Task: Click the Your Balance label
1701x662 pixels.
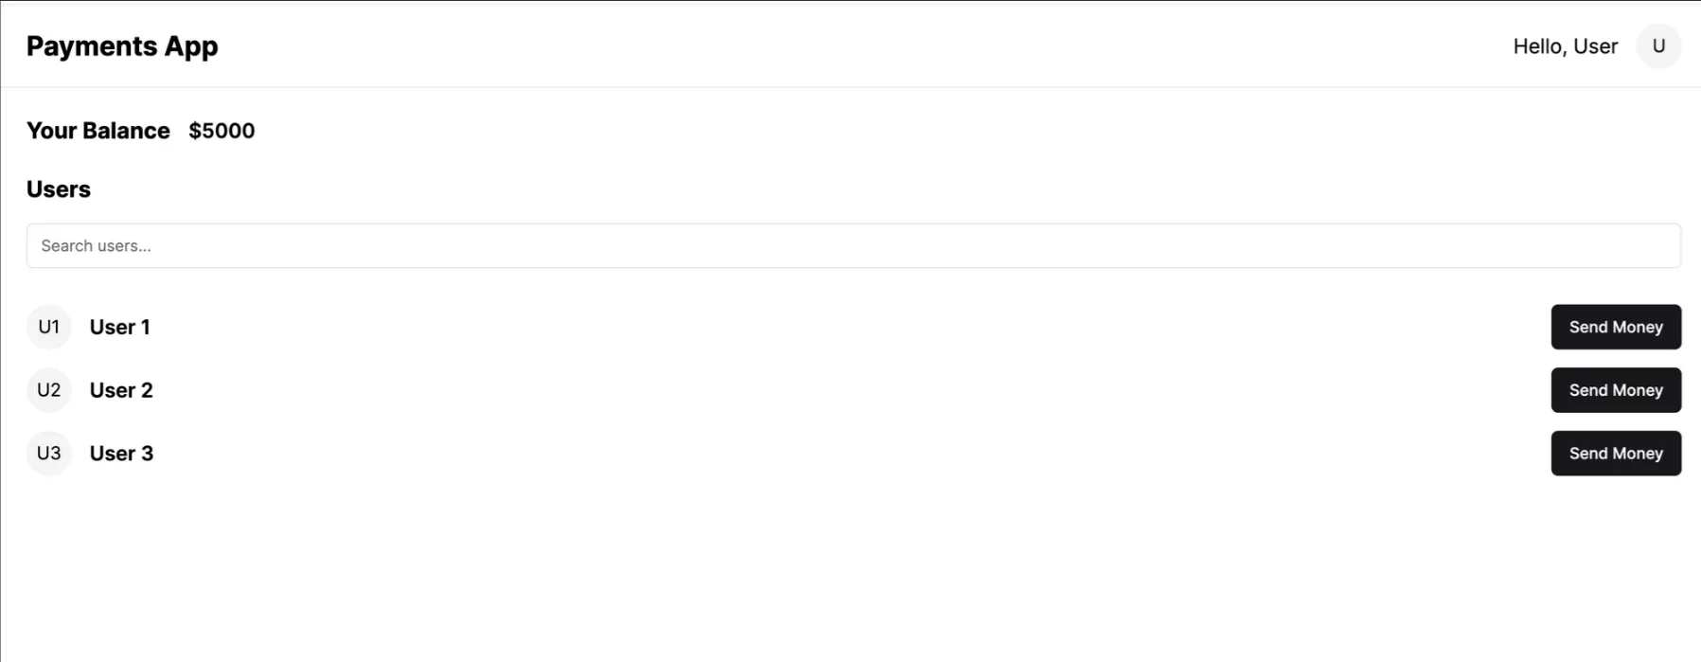Action: 98,131
